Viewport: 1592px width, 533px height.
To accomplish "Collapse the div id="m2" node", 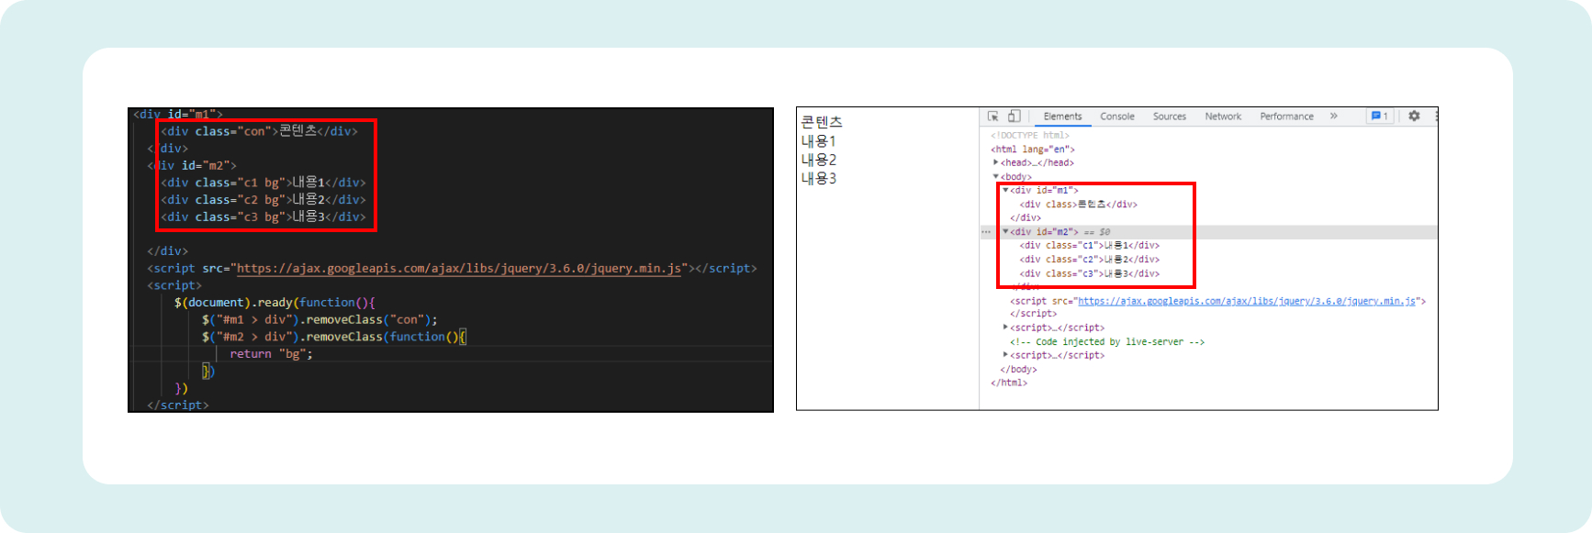I will coord(1005,232).
